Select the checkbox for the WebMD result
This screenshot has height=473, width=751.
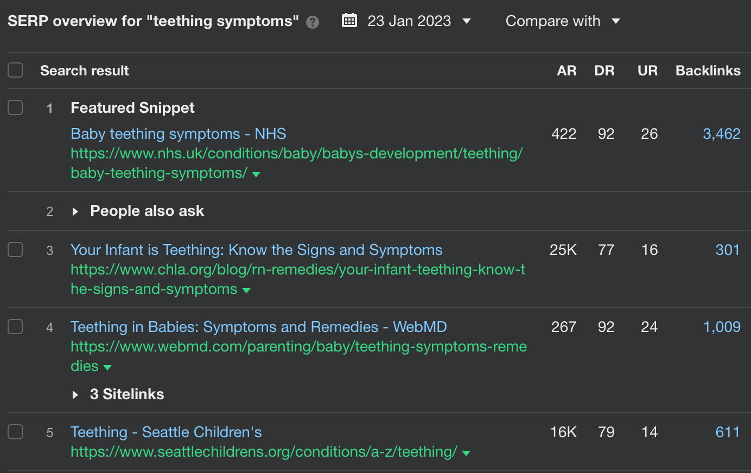coord(15,327)
